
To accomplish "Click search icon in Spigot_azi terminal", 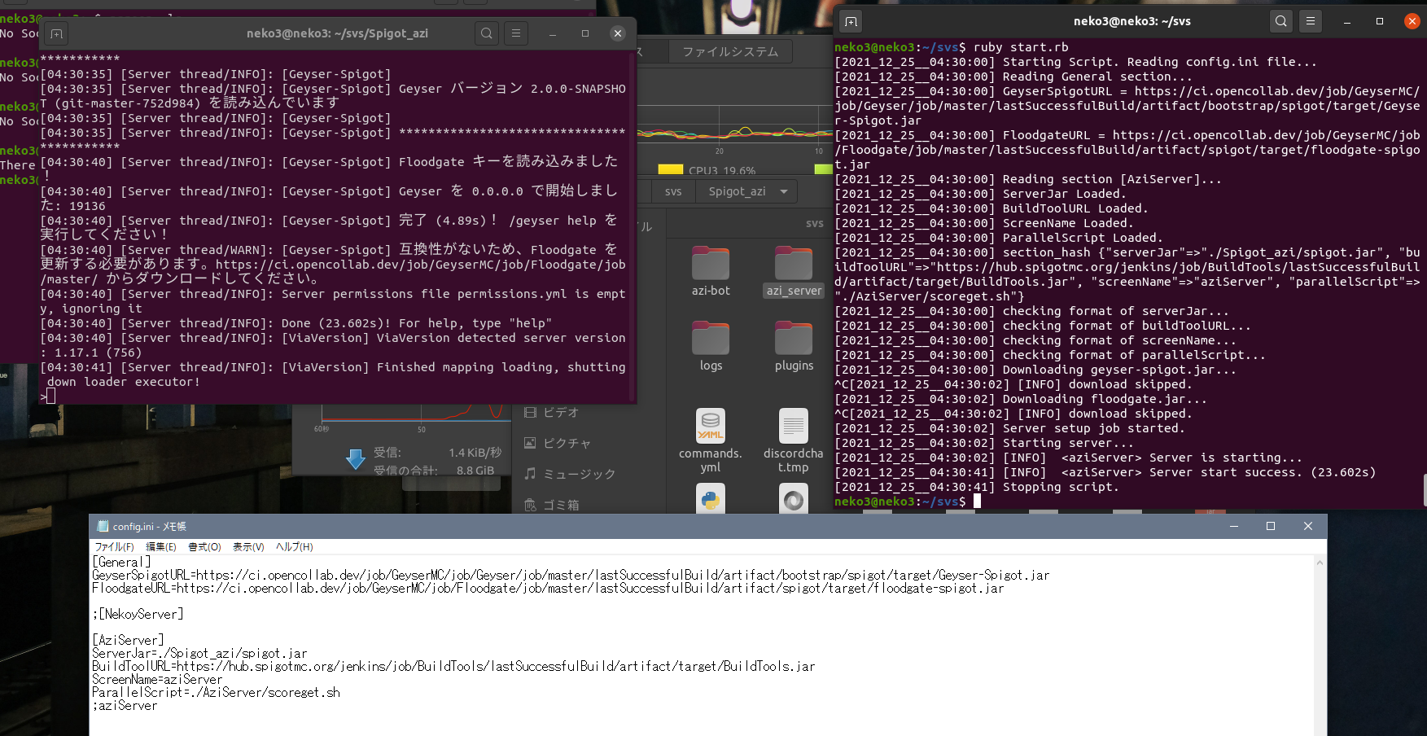I will point(487,33).
